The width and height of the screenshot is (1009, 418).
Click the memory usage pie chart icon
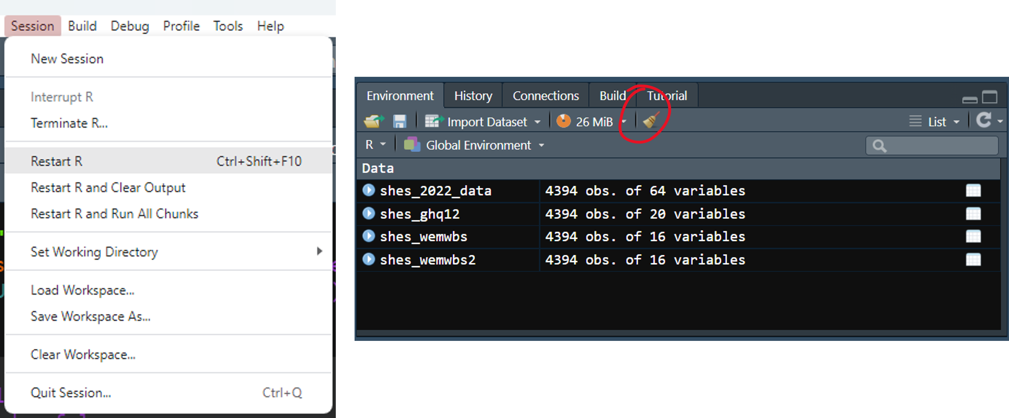tap(563, 121)
